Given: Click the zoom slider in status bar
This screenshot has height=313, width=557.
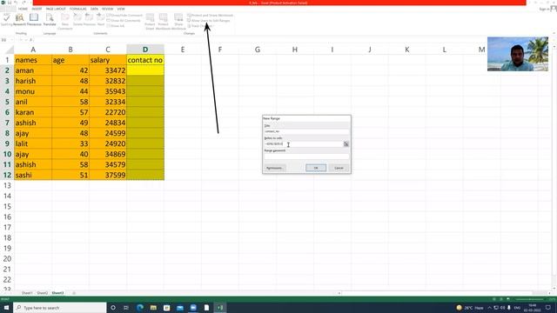Looking at the screenshot, I should (x=531, y=299).
